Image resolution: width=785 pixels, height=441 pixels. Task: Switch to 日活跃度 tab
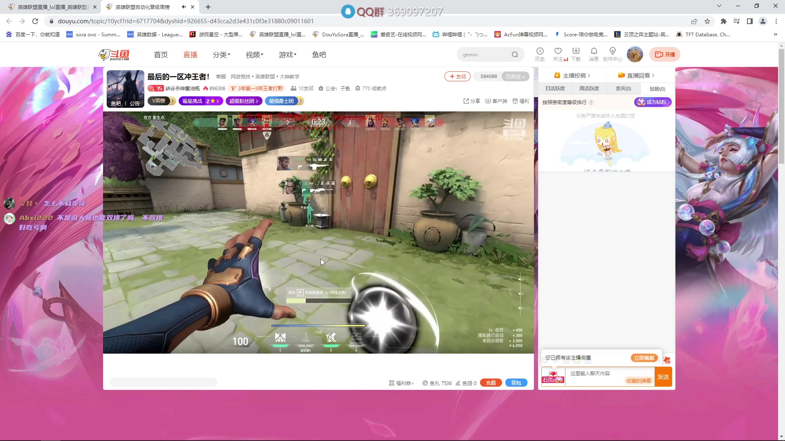pyautogui.click(x=555, y=89)
